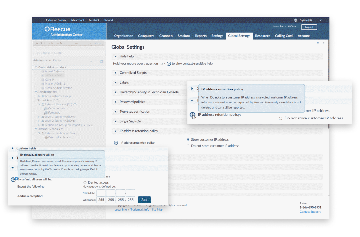Open the Feedback menu item
The width and height of the screenshot is (360, 237).
click(x=94, y=20)
